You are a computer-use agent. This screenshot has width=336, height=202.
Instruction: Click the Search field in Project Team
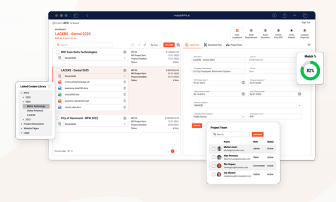click(x=231, y=134)
